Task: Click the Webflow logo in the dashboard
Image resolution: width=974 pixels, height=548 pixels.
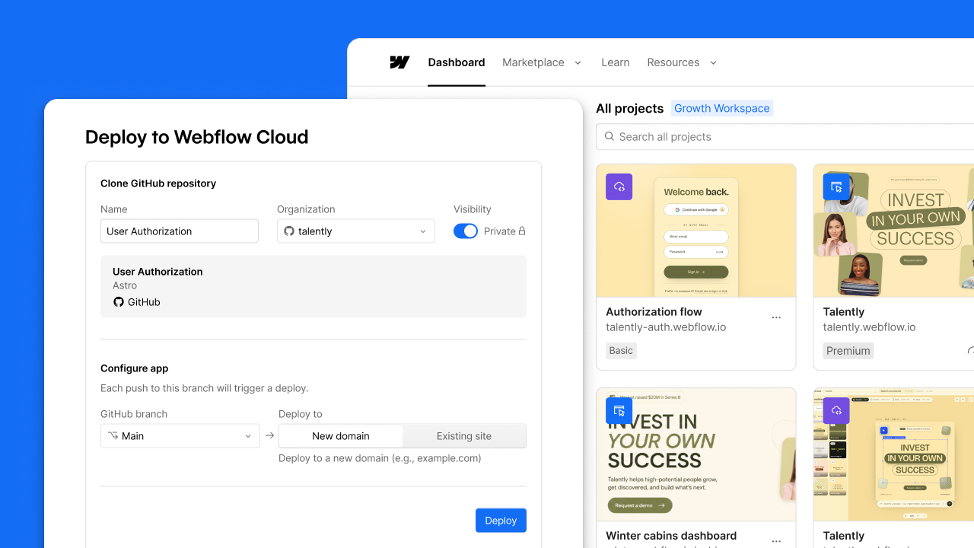Action: [x=399, y=62]
